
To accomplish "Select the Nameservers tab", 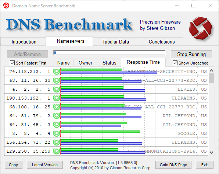I will [x=69, y=41].
